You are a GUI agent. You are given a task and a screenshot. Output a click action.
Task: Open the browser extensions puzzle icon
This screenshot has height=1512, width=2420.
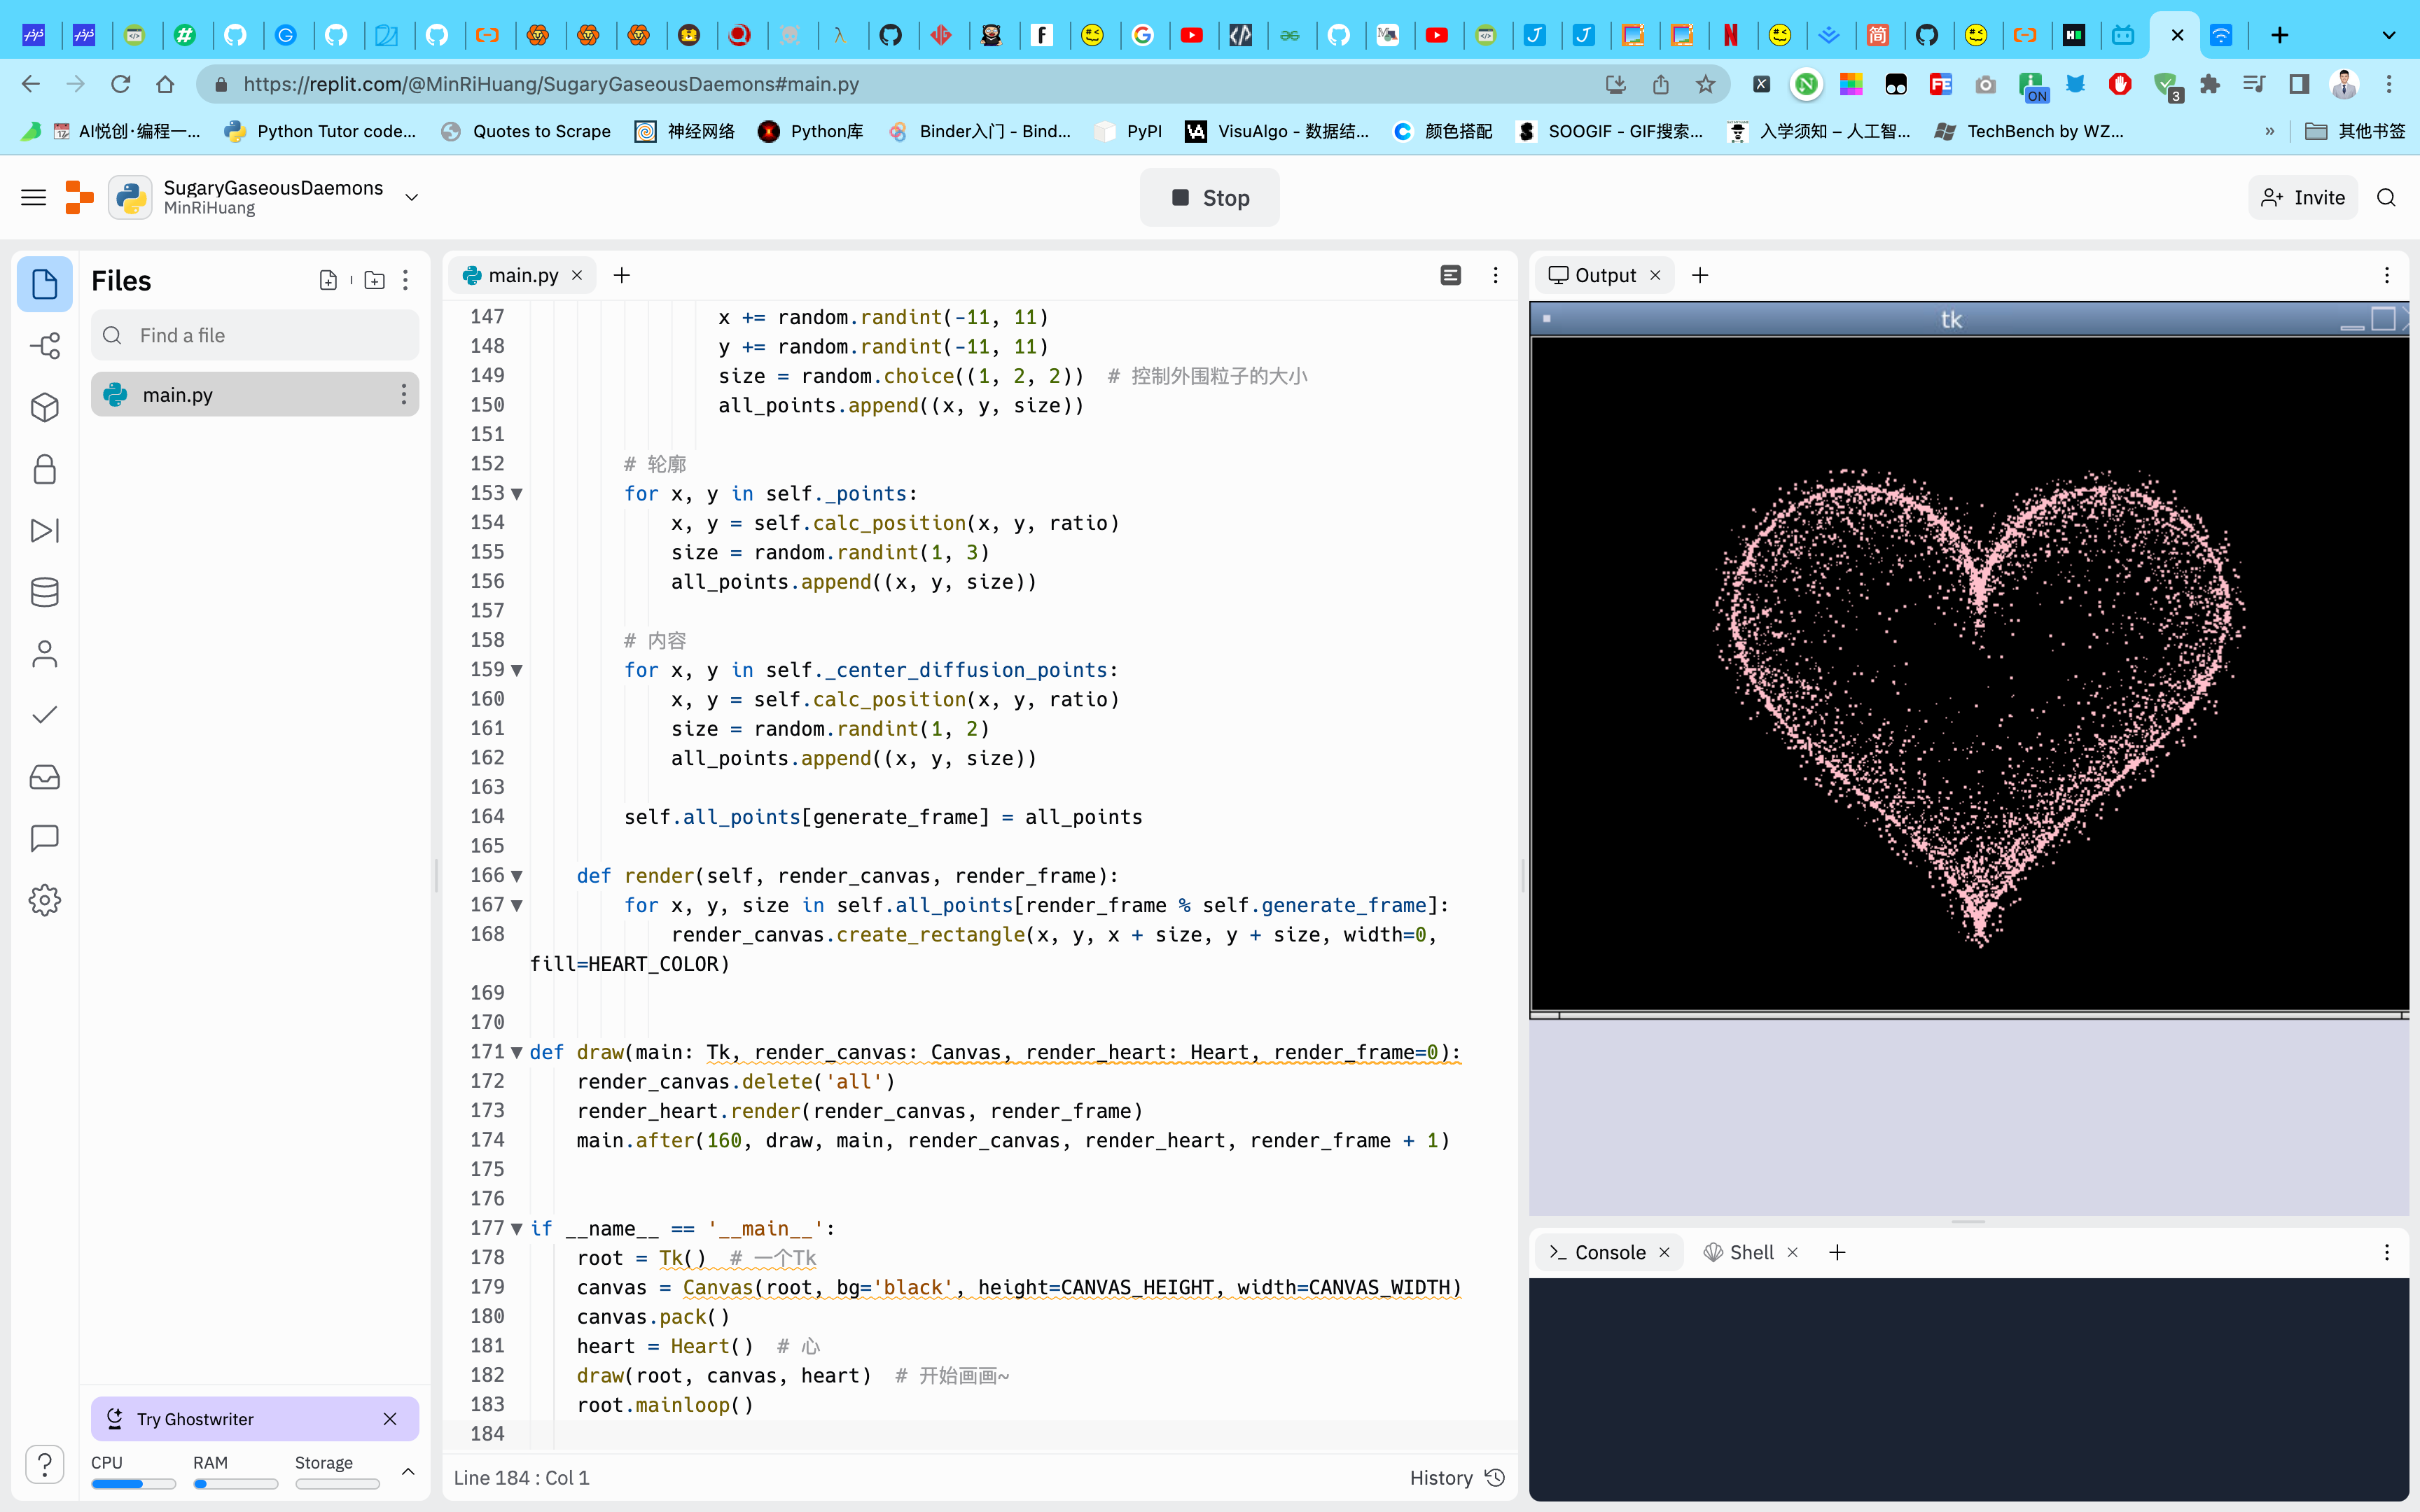pyautogui.click(x=2209, y=84)
